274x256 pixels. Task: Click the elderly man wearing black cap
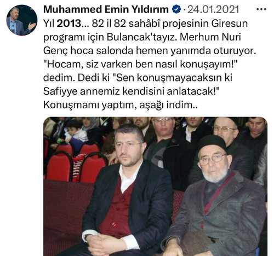coord(215,195)
